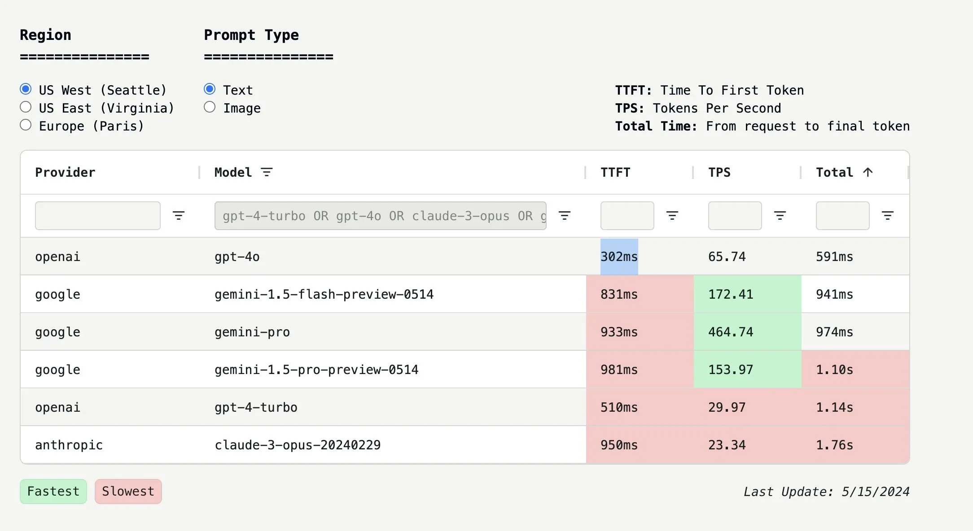The width and height of the screenshot is (973, 531).
Task: Open filter options beside Model filter input
Action: pos(564,216)
